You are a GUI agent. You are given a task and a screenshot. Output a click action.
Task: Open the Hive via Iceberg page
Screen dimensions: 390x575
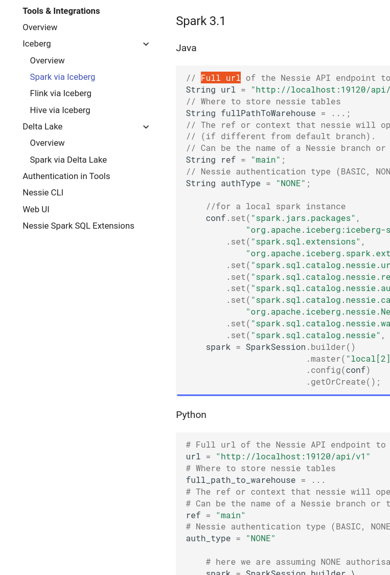(60, 110)
